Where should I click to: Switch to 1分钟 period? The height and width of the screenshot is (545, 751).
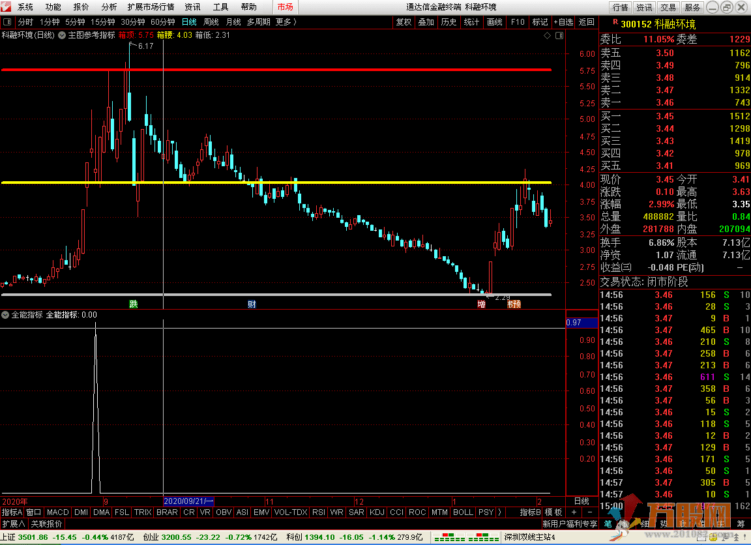[x=50, y=22]
